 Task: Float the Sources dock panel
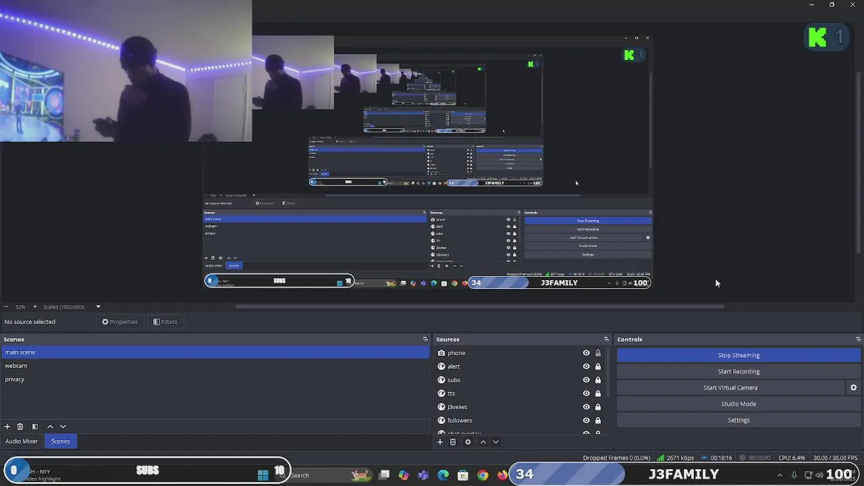pyautogui.click(x=606, y=340)
